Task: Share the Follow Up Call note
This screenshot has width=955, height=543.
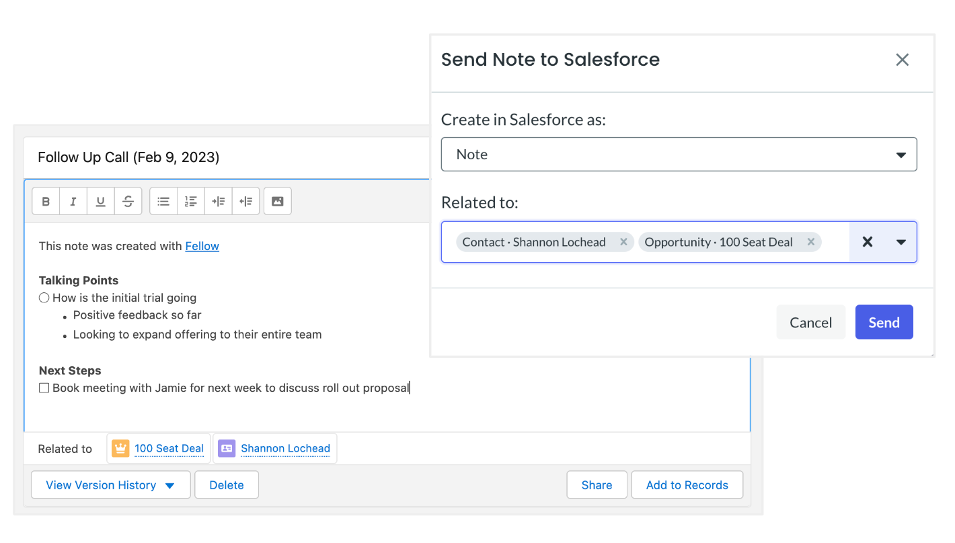Action: pyautogui.click(x=597, y=485)
